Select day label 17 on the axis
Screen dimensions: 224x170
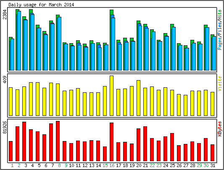tap(119, 165)
